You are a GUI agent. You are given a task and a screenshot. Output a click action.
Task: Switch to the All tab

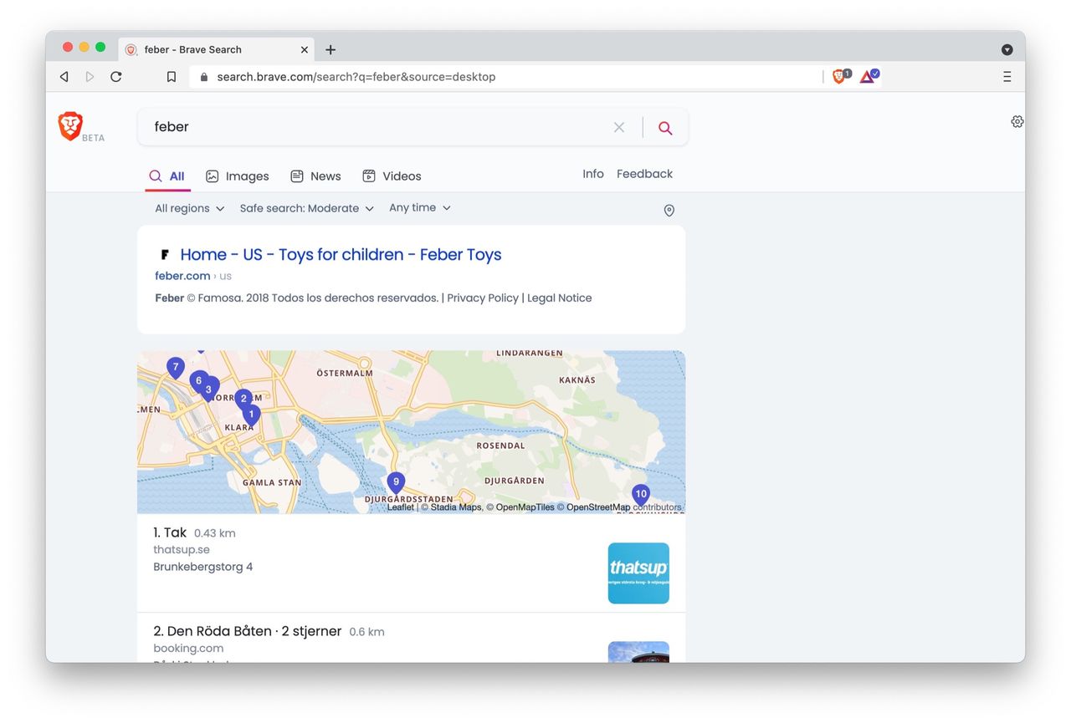(x=167, y=176)
